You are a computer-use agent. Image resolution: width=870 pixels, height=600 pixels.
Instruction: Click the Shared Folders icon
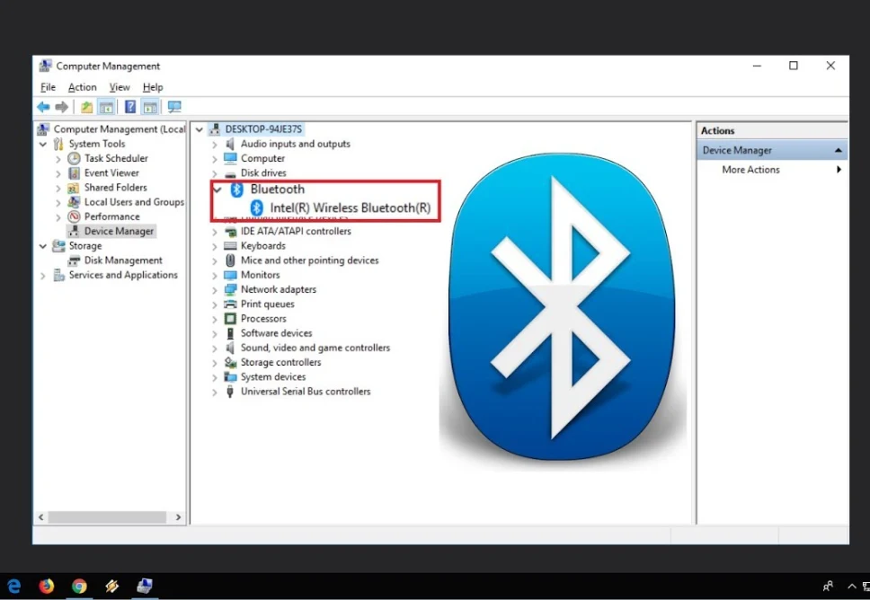click(74, 188)
